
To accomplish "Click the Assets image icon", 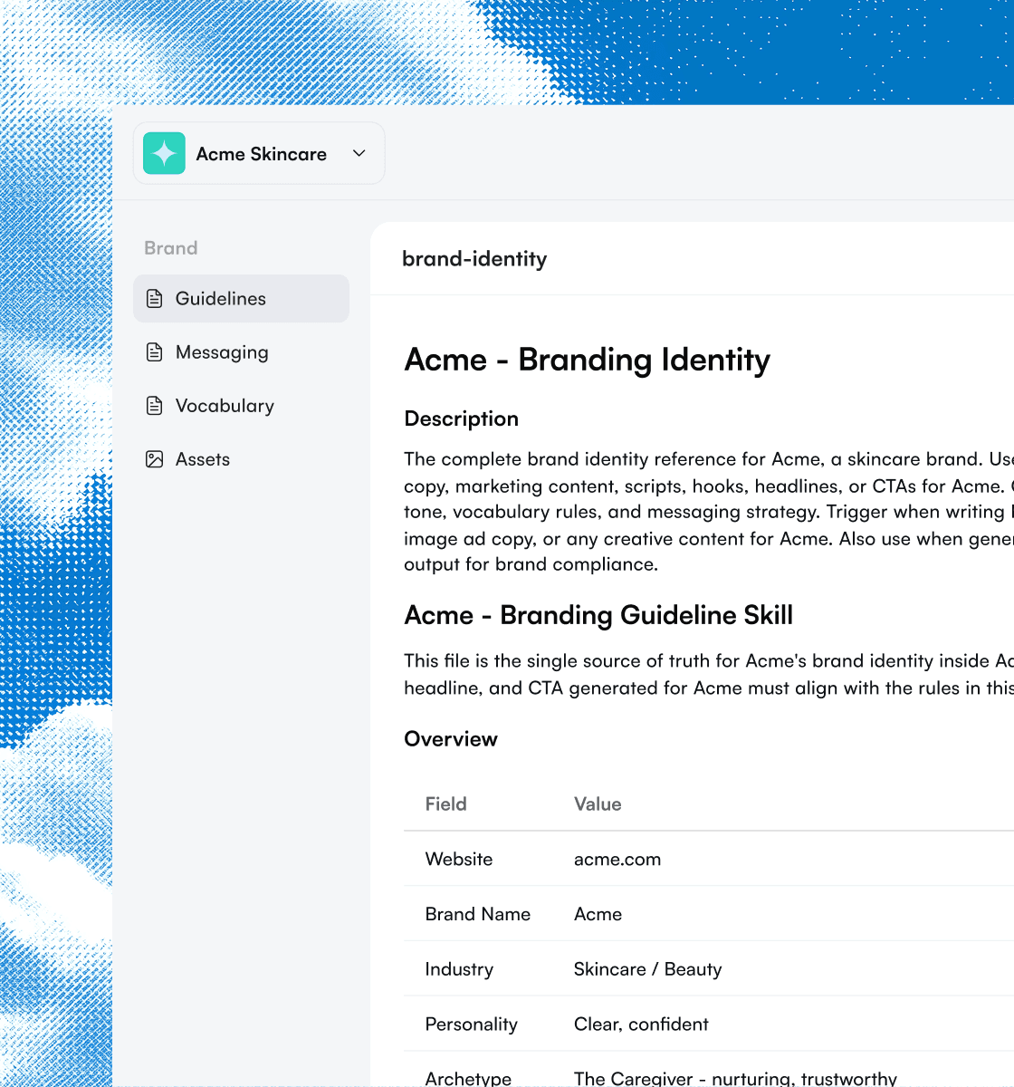I will pyautogui.click(x=155, y=459).
